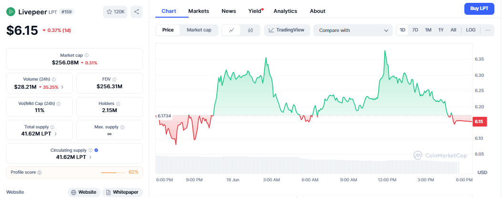Open the Yield tab
The width and height of the screenshot is (502, 198).
255,11
